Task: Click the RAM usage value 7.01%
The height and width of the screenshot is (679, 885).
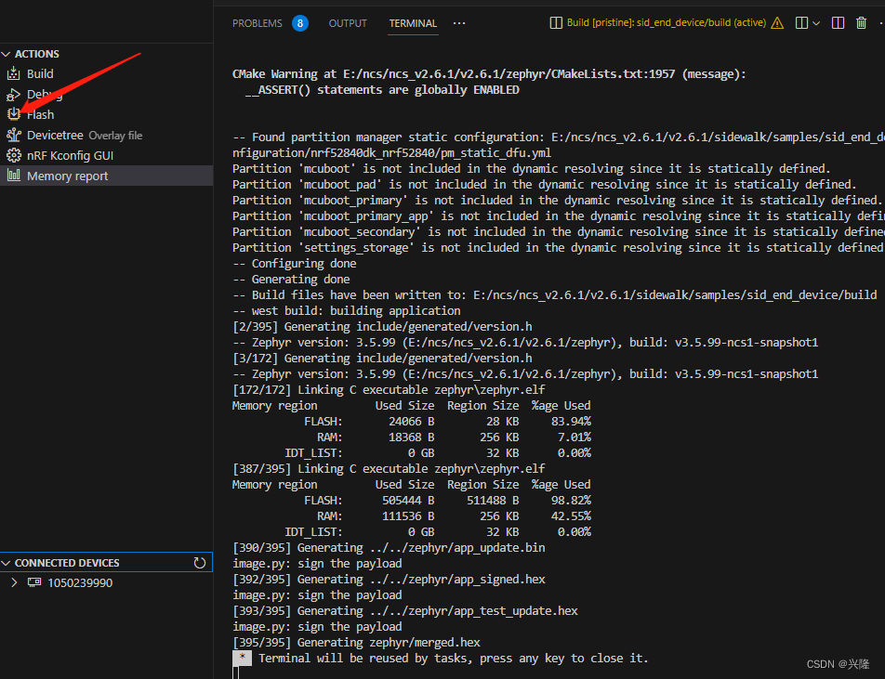Action: tap(575, 437)
